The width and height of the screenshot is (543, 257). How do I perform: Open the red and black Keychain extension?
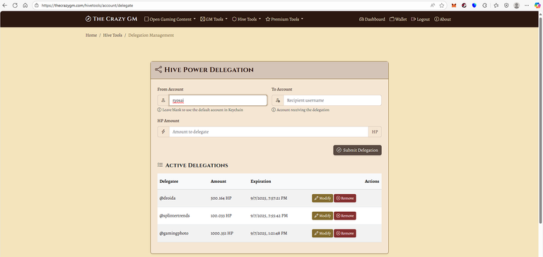[x=464, y=6]
